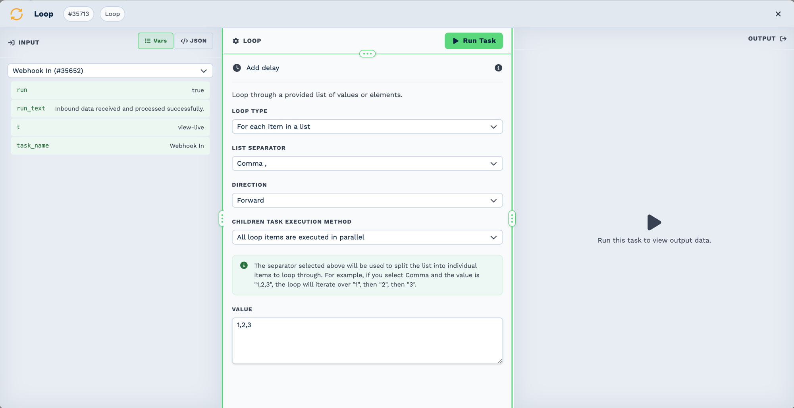Select the run variable row
This screenshot has width=794, height=408.
(110, 90)
